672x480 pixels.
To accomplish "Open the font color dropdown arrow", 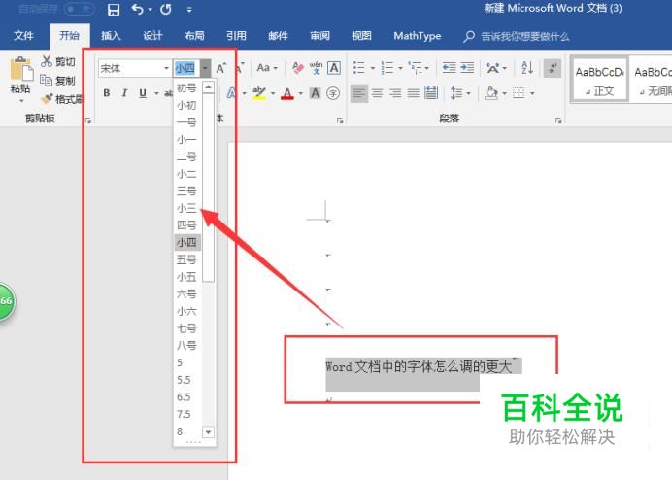I will tap(300, 93).
